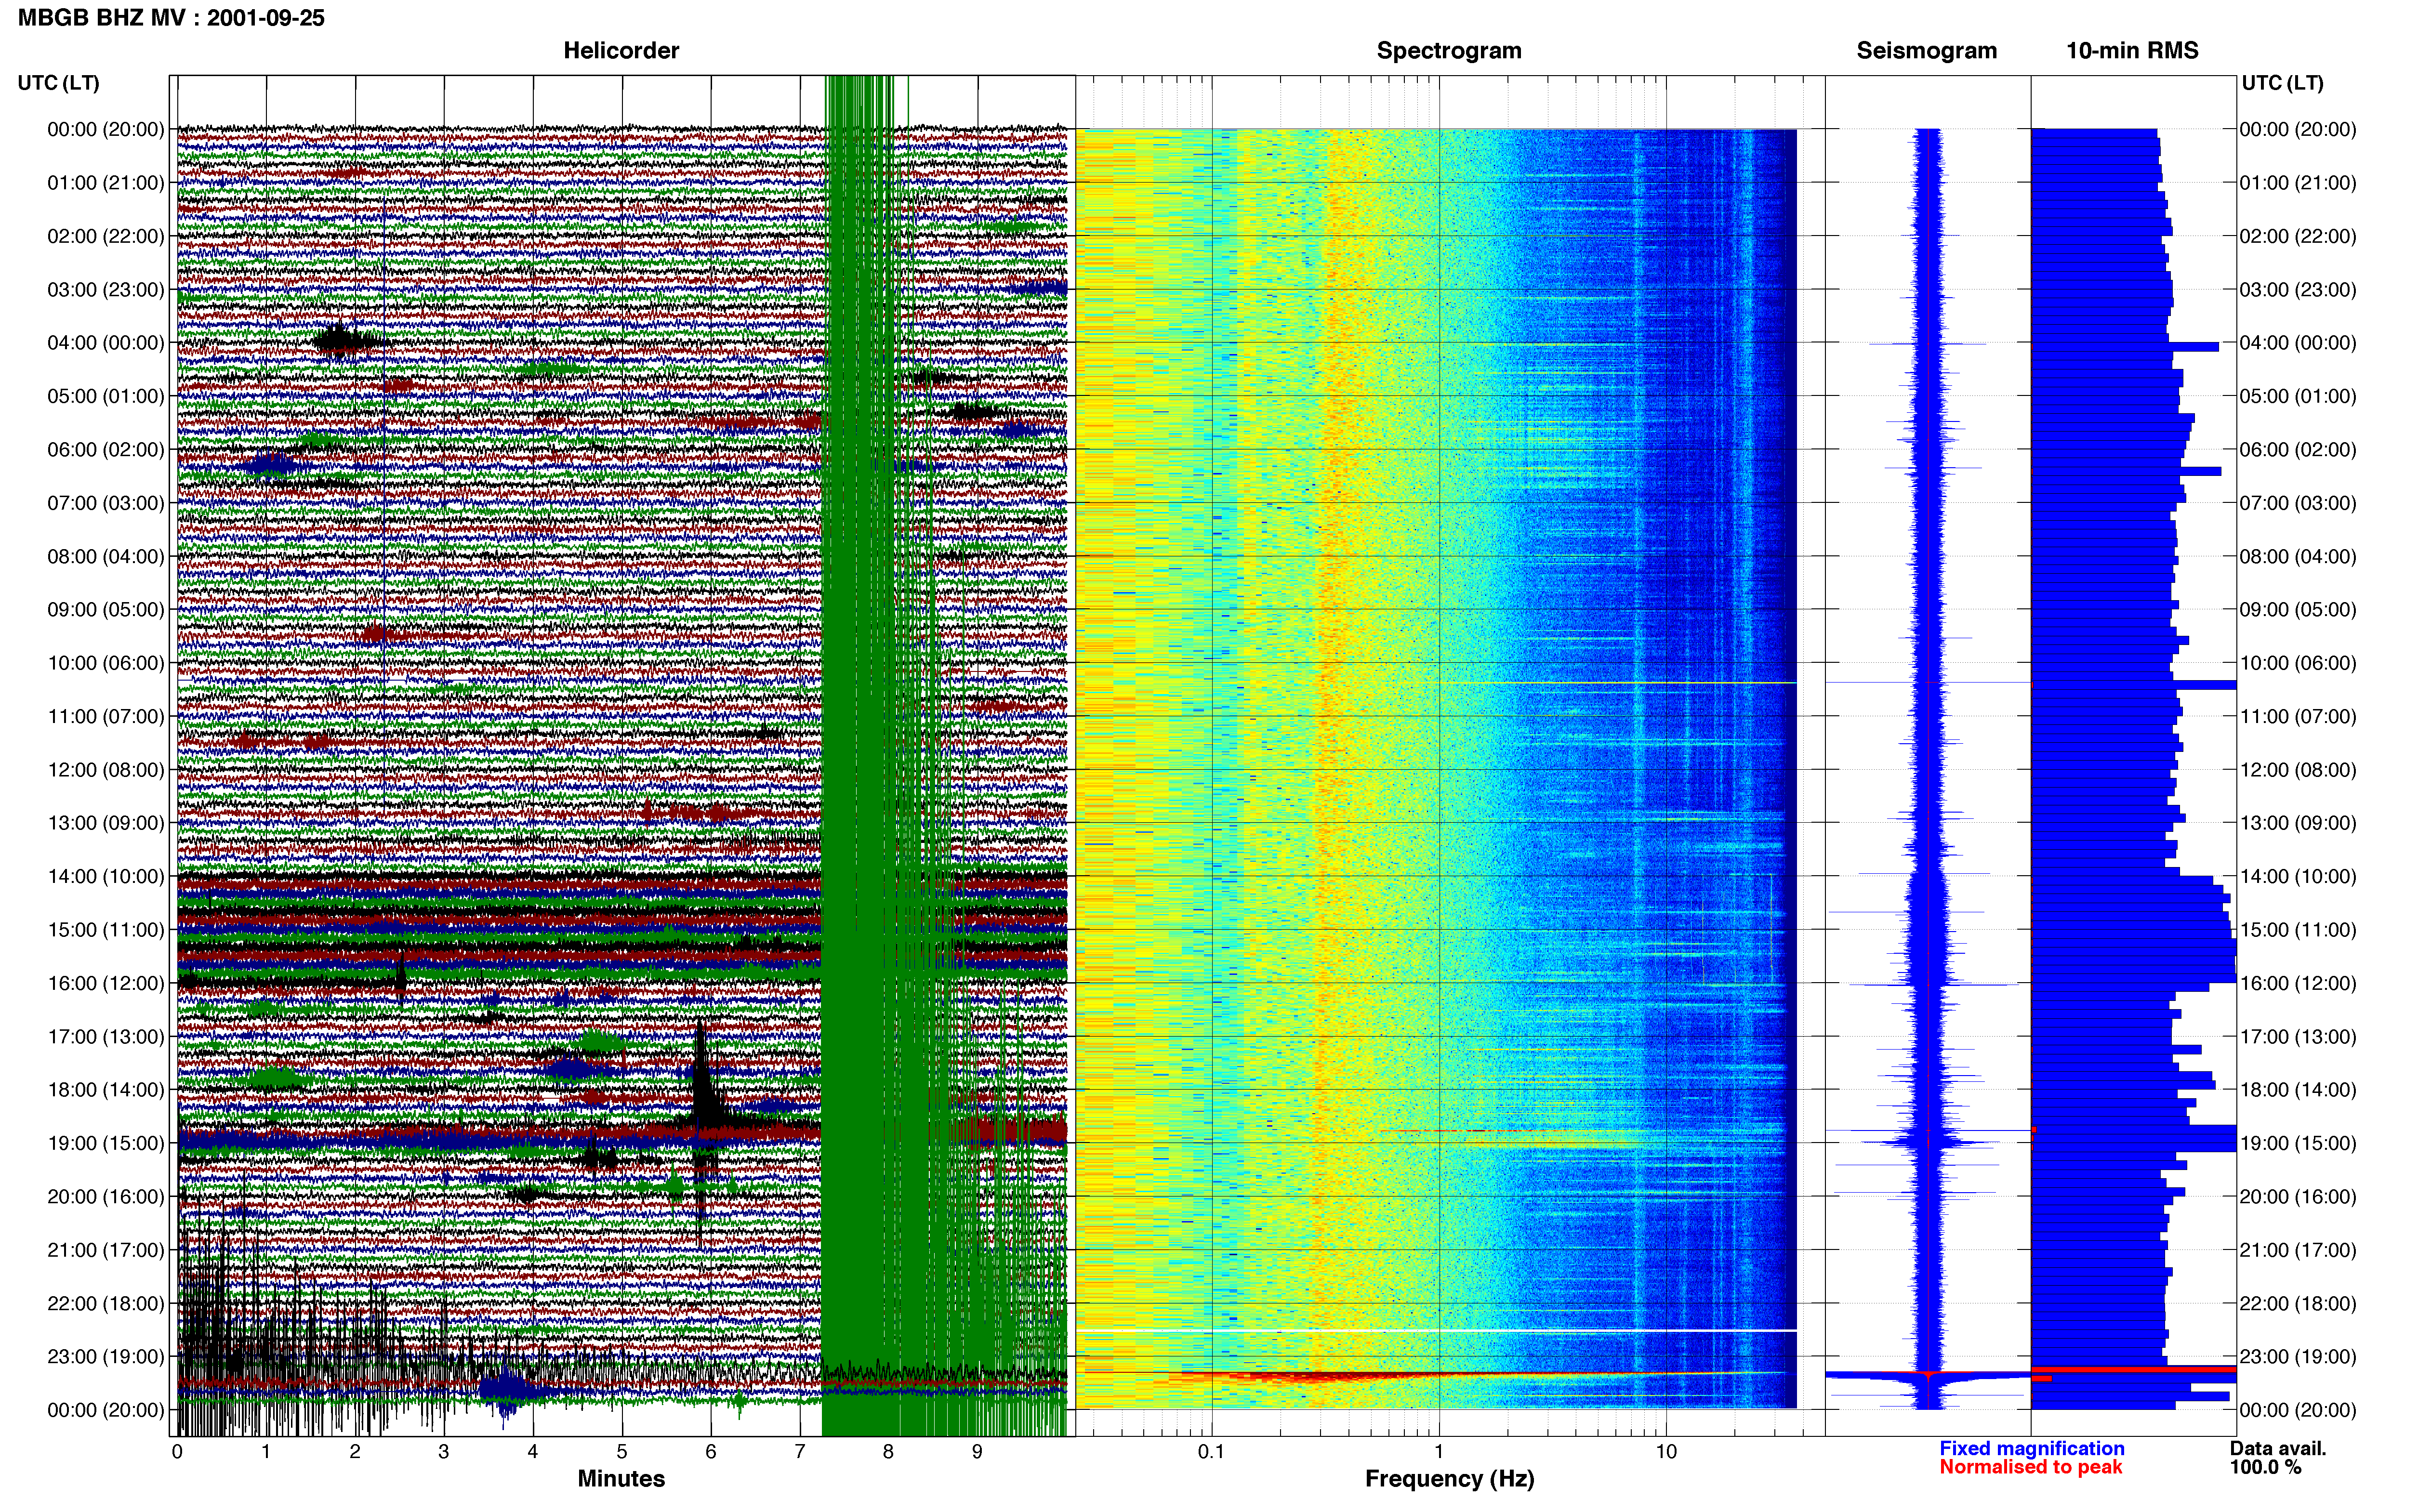Click 03:00 (23:00) label beside the helicorder
The width and height of the screenshot is (2418, 1512).
[106, 290]
